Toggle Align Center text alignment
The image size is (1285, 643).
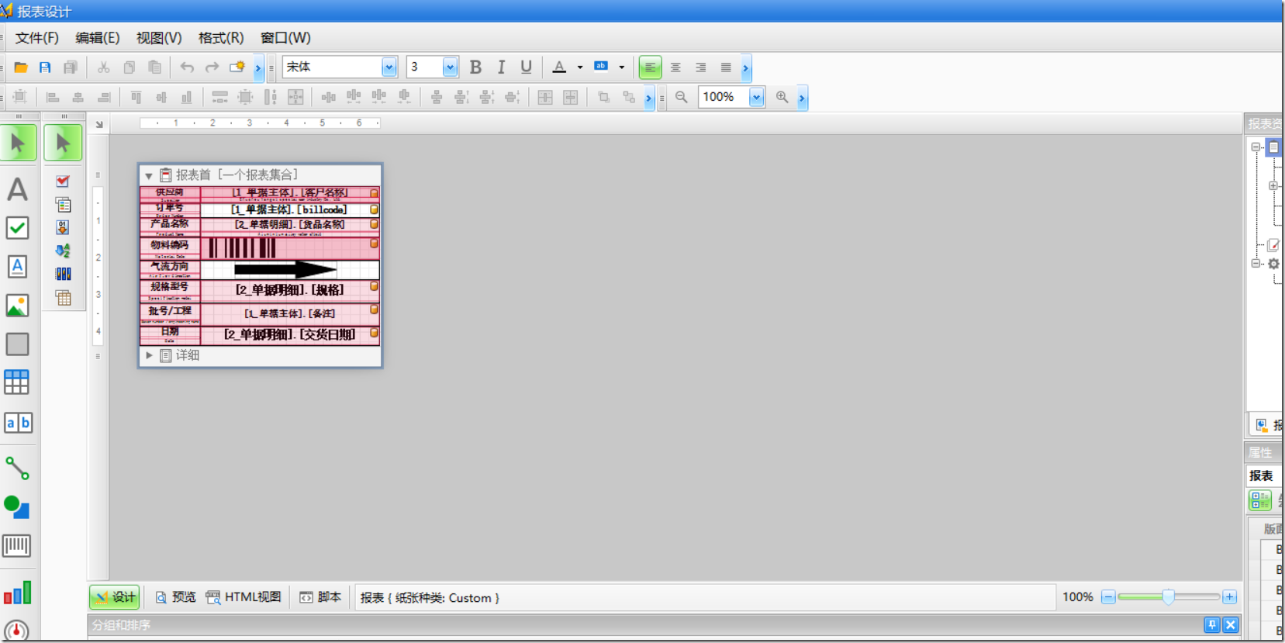pos(675,67)
